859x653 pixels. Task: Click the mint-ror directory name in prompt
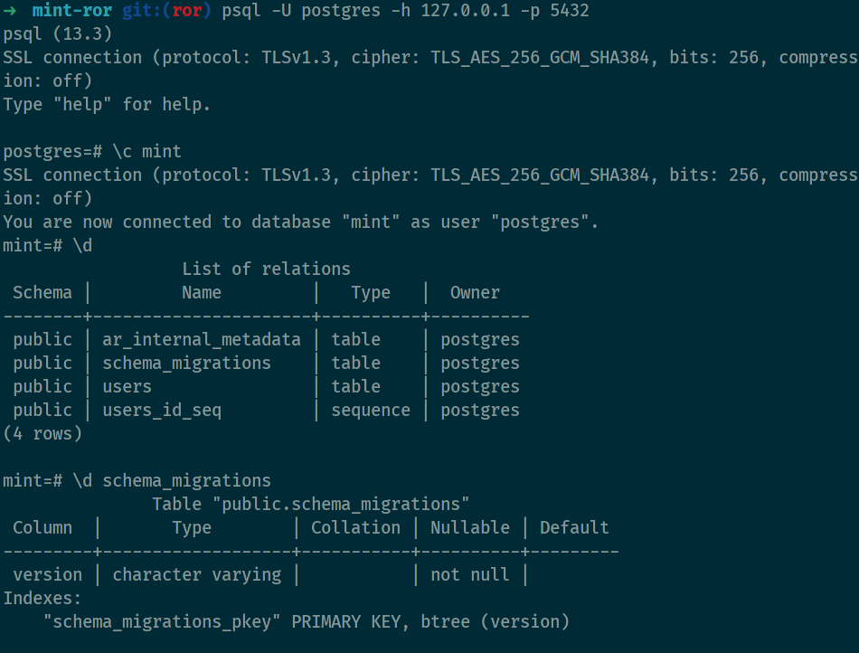point(71,11)
